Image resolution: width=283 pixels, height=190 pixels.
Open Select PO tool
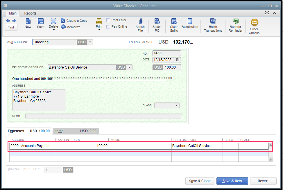point(157,25)
